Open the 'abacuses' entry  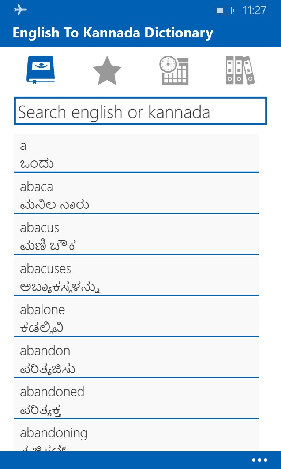pyautogui.click(x=136, y=276)
